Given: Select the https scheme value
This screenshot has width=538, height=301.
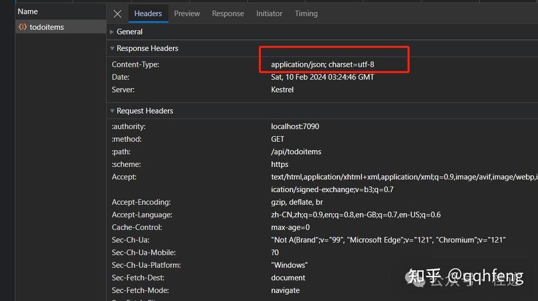Looking at the screenshot, I should pos(280,164).
